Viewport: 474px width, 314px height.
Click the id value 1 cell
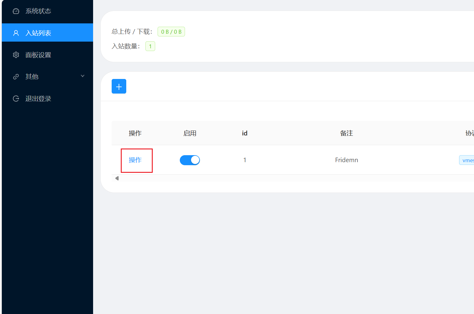tap(245, 160)
